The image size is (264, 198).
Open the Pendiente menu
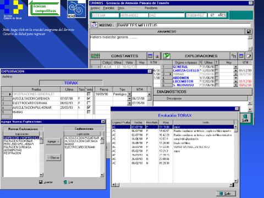coord(151,8)
